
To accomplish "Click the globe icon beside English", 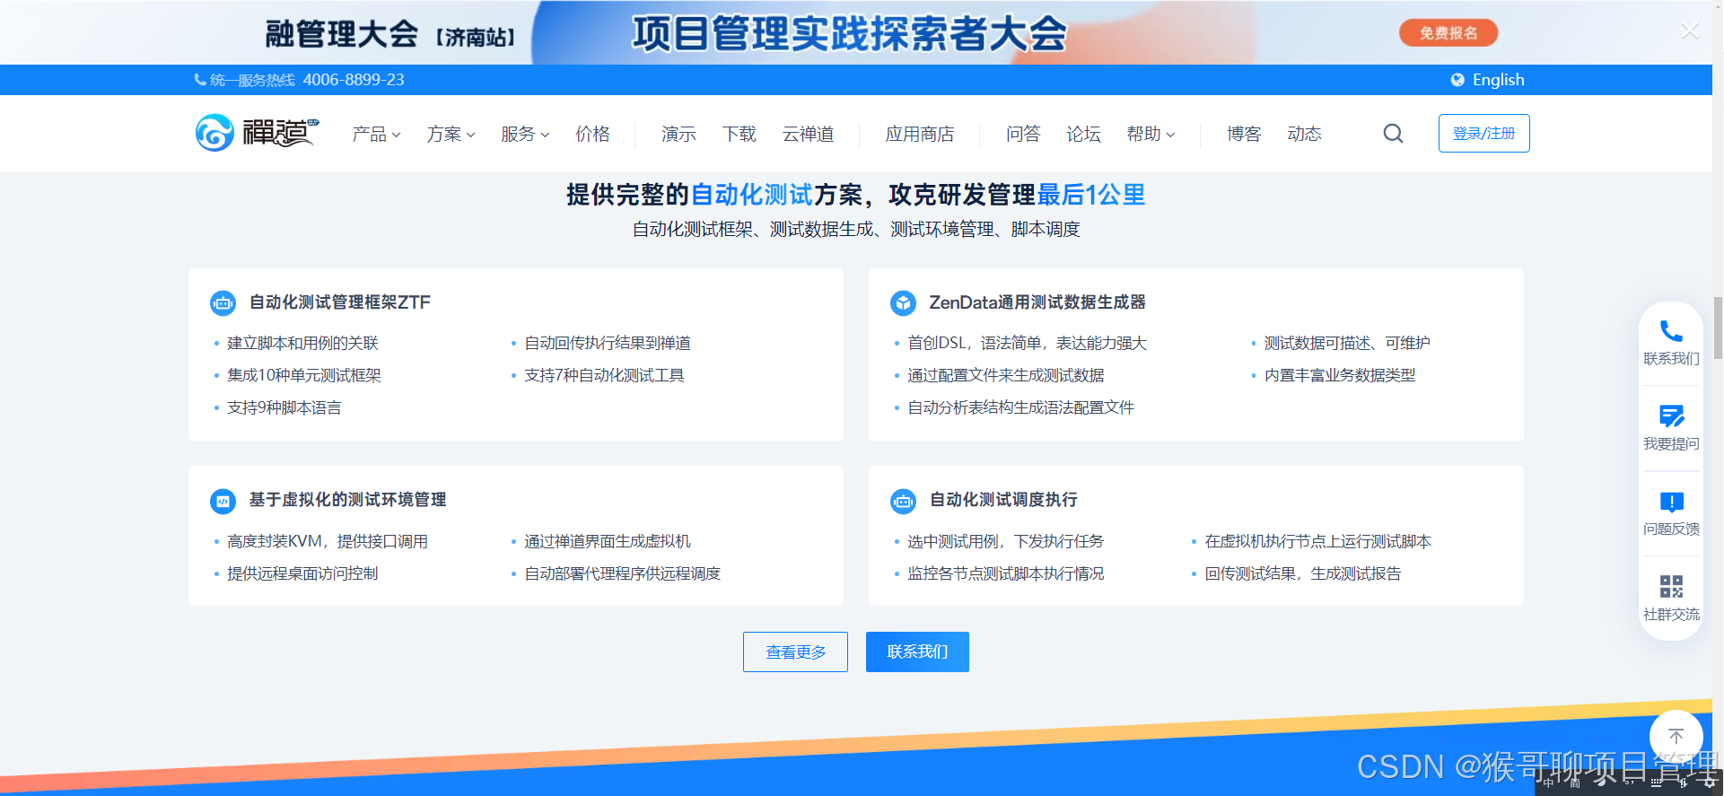I will (1457, 80).
